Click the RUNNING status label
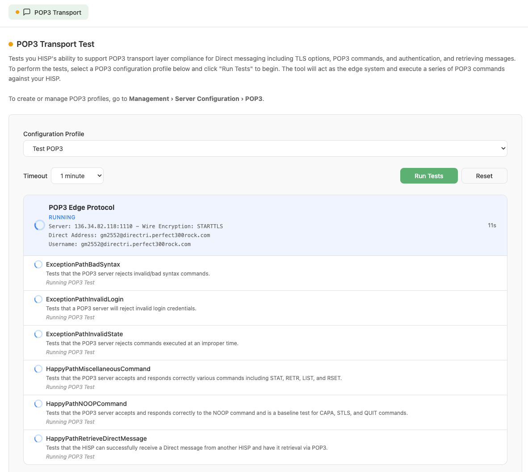Image resolution: width=528 pixels, height=472 pixels. pyautogui.click(x=62, y=217)
